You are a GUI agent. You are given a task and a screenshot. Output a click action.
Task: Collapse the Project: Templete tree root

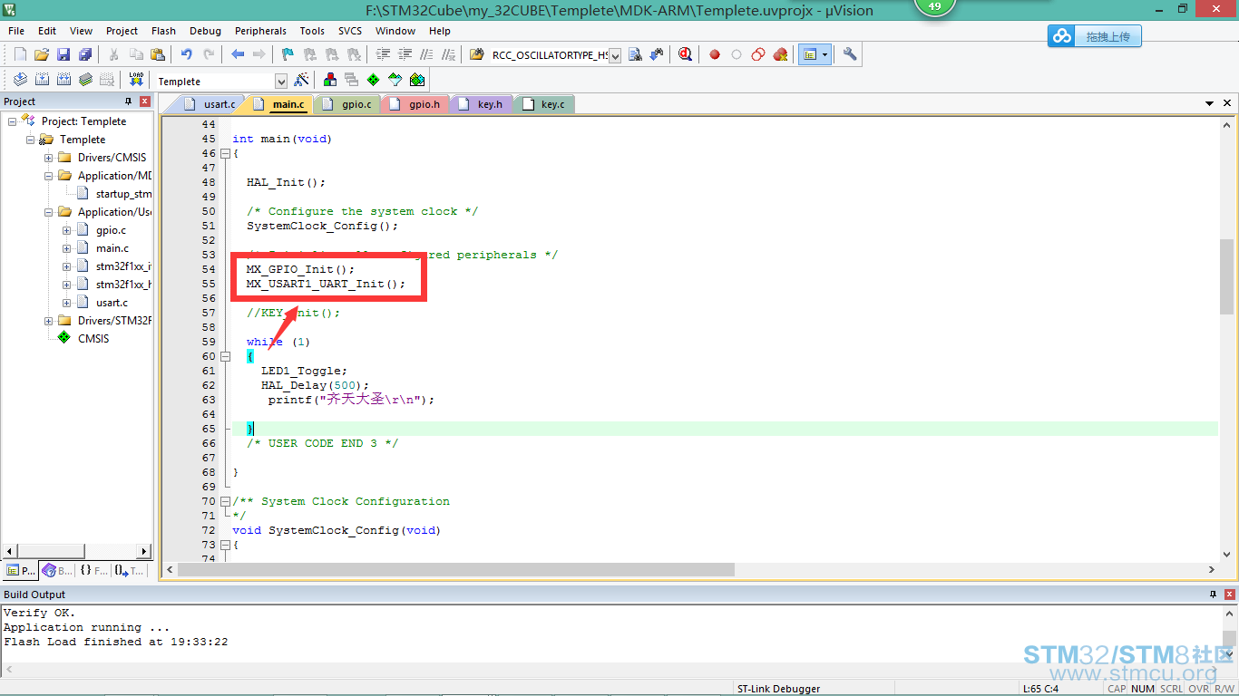coord(13,121)
